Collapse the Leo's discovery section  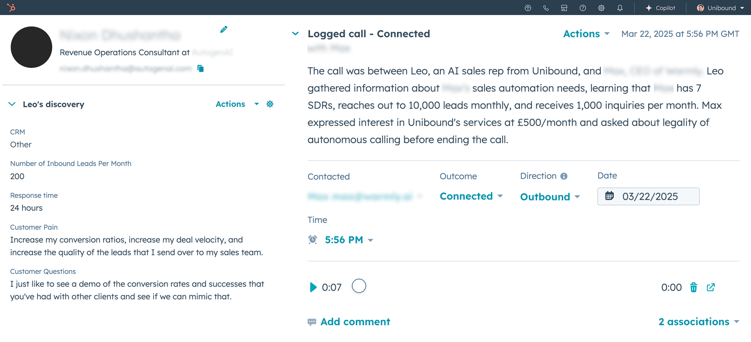click(x=12, y=104)
